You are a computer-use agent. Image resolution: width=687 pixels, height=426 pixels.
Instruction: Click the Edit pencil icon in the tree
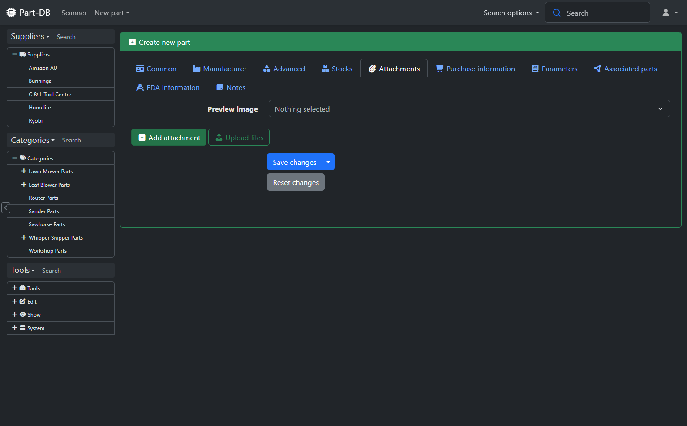click(22, 301)
